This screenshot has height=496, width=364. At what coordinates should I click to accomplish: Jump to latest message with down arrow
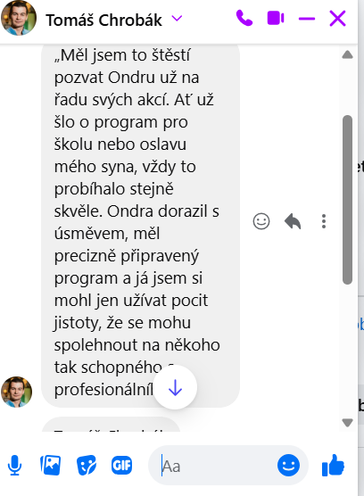pos(175,387)
